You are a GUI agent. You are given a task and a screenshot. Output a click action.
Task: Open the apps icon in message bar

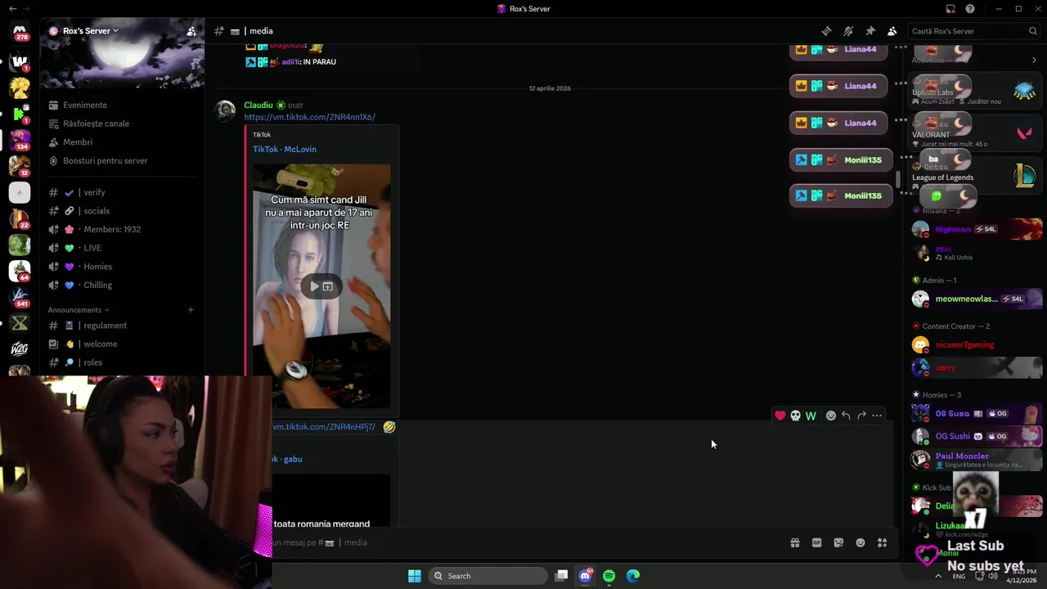(x=882, y=542)
